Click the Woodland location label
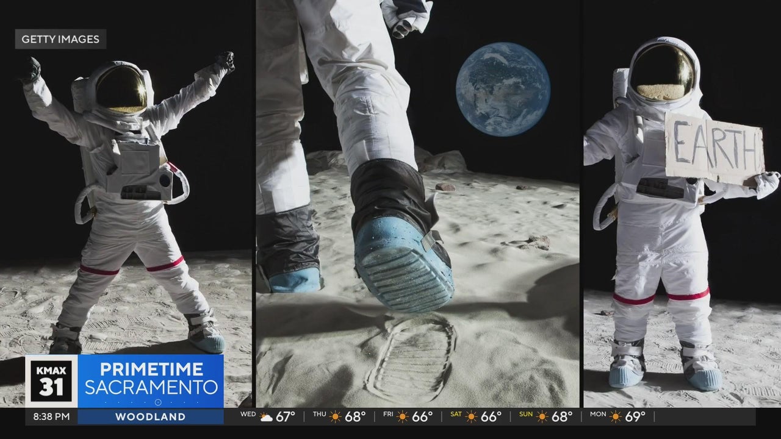781x439 pixels. 150,417
